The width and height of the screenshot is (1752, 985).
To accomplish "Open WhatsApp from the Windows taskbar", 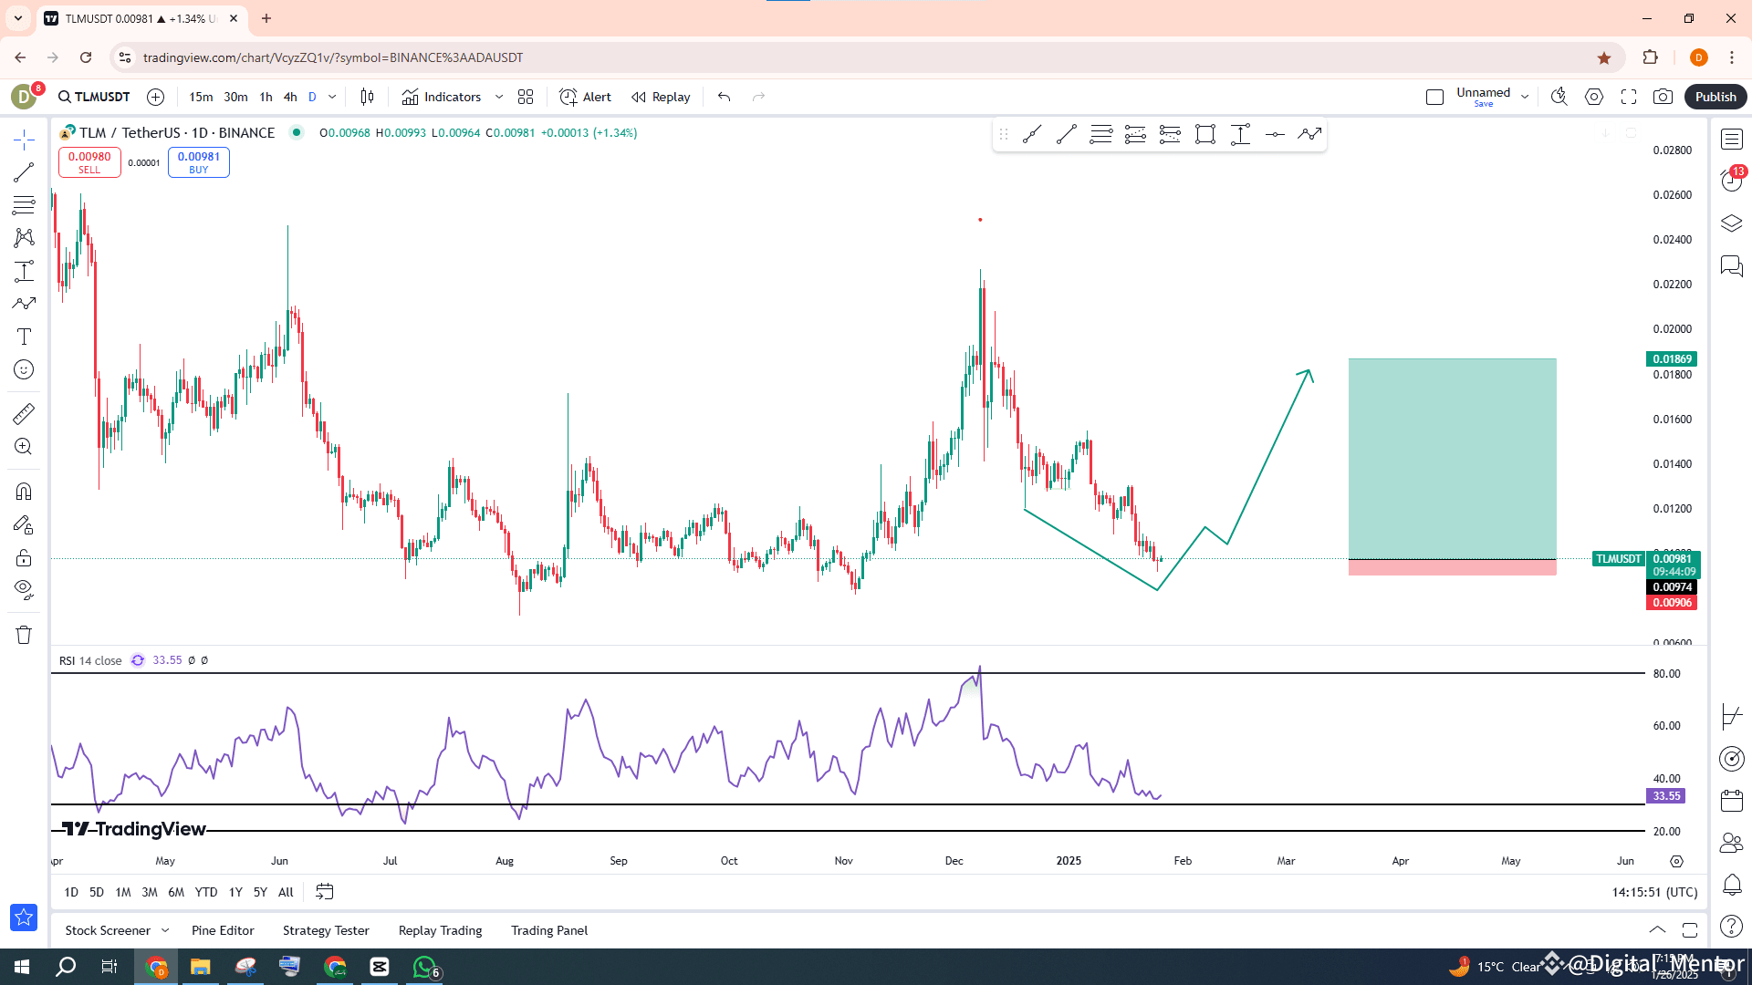I will click(x=424, y=967).
